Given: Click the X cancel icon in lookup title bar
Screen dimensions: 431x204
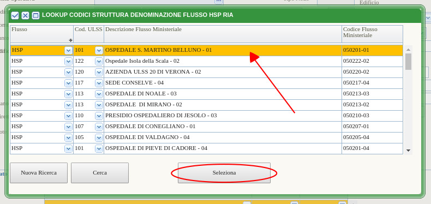Looking at the screenshot, I should pos(25,15).
